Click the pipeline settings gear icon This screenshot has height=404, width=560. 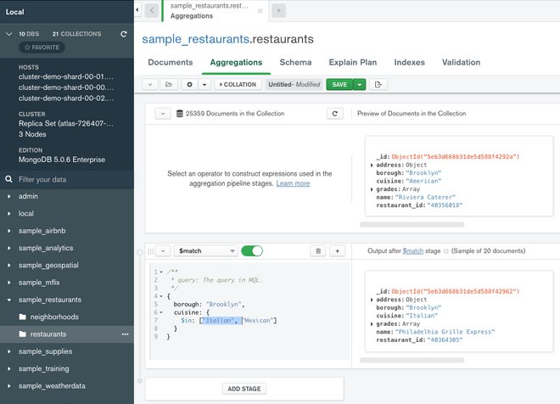pyautogui.click(x=191, y=84)
